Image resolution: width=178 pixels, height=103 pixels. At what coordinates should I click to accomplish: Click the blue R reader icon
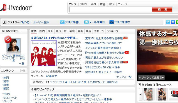click(111, 22)
